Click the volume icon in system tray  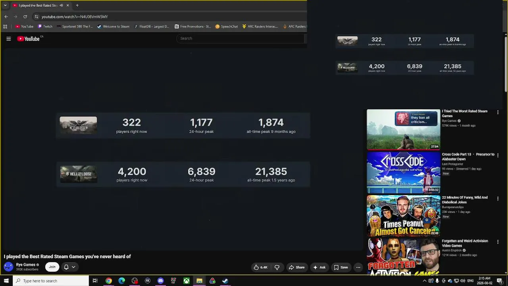(463, 281)
